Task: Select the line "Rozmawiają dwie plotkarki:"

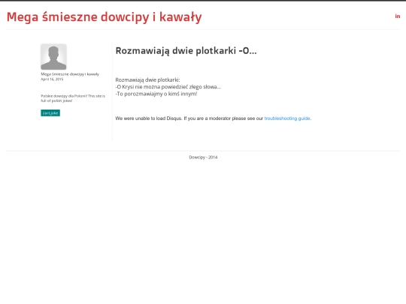Action: (x=147, y=80)
